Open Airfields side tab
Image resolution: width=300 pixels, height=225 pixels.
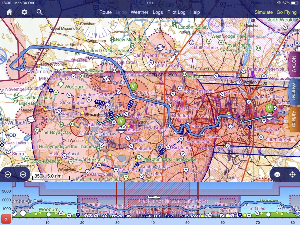tap(294, 119)
